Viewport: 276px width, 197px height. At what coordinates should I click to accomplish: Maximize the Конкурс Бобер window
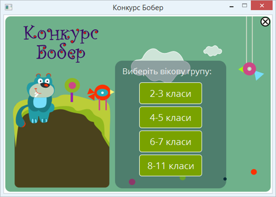(245, 6)
